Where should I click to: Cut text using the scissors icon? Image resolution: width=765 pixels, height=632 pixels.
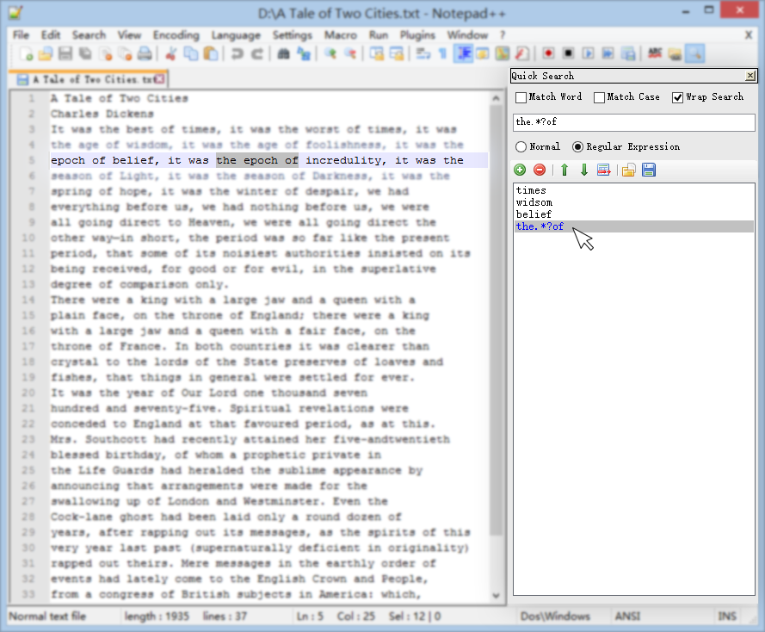point(170,53)
